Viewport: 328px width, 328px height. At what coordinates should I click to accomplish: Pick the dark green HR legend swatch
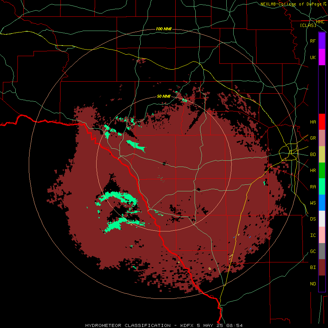[322, 170]
